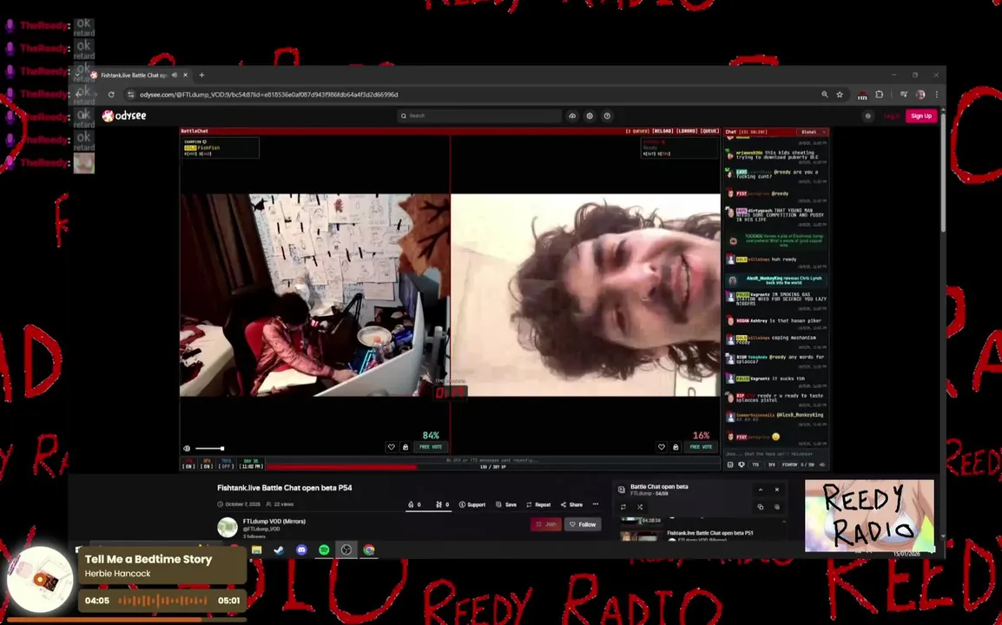Open the Chrome three-dot menu
Image resolution: width=1002 pixels, height=625 pixels.
pyautogui.click(x=937, y=95)
